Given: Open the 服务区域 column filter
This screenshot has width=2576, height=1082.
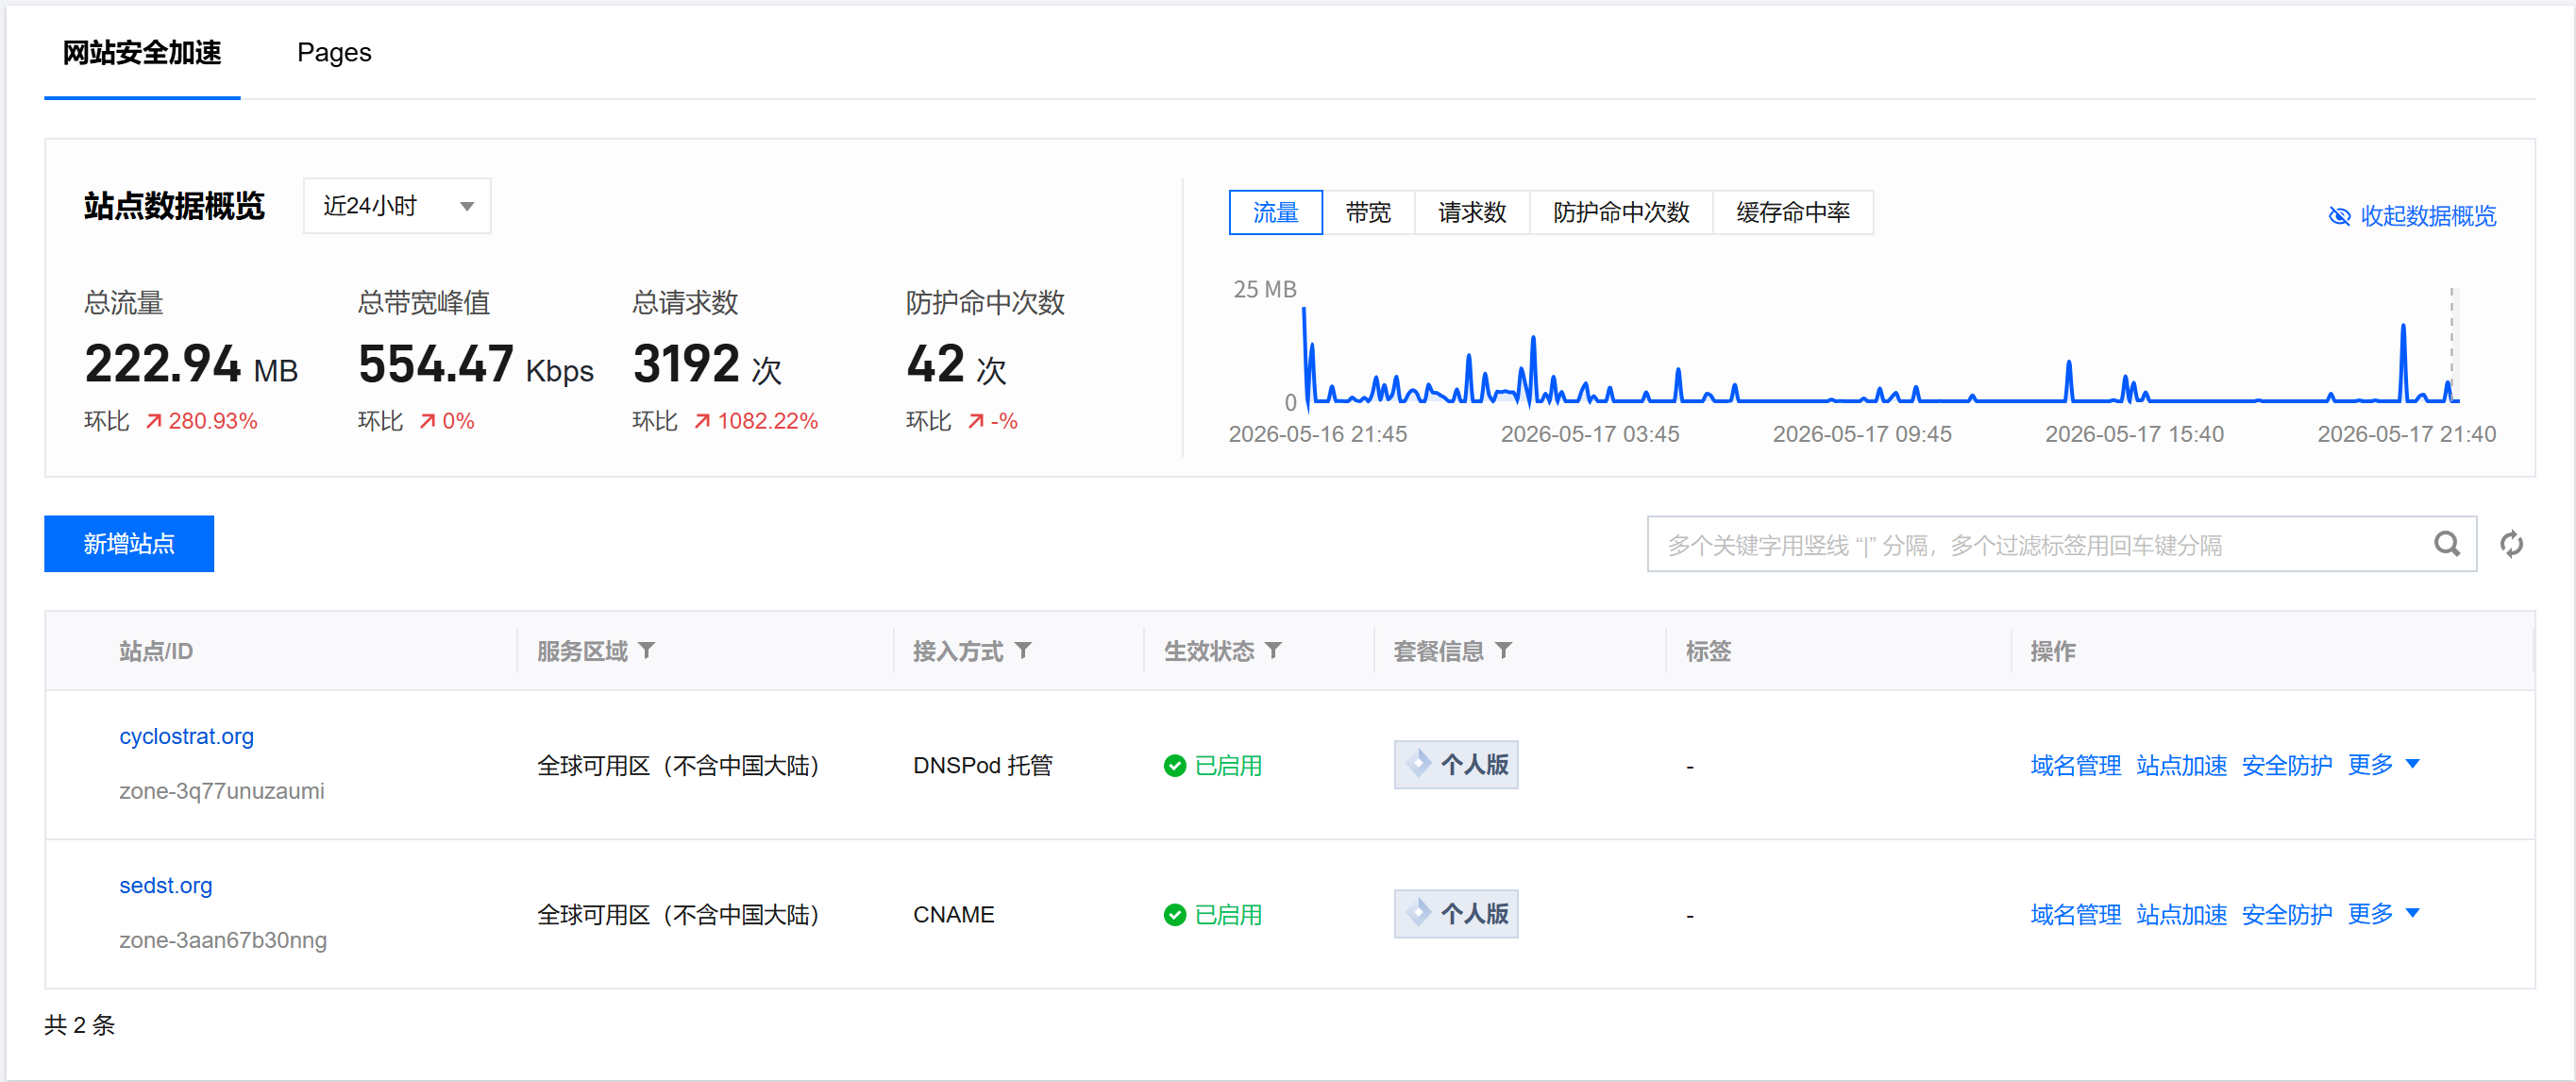Looking at the screenshot, I should (647, 651).
